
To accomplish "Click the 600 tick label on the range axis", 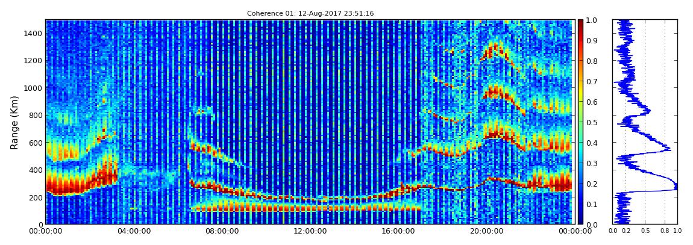I will point(34,143).
